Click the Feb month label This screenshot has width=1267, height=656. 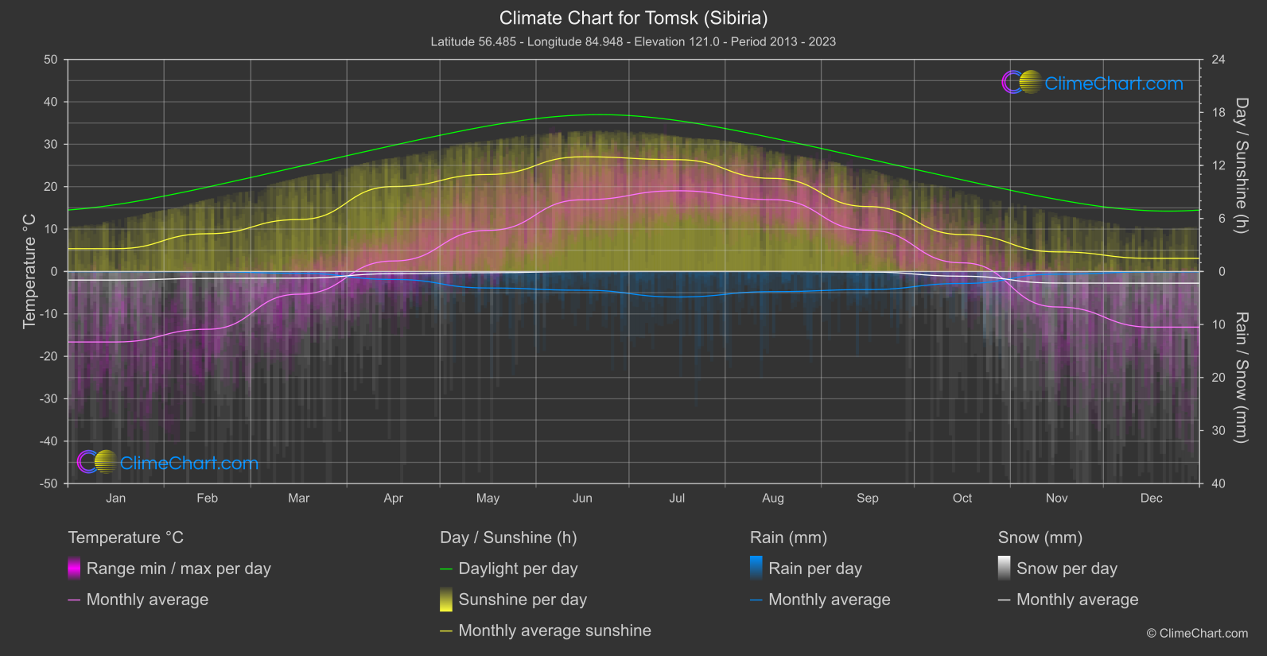pyautogui.click(x=207, y=498)
